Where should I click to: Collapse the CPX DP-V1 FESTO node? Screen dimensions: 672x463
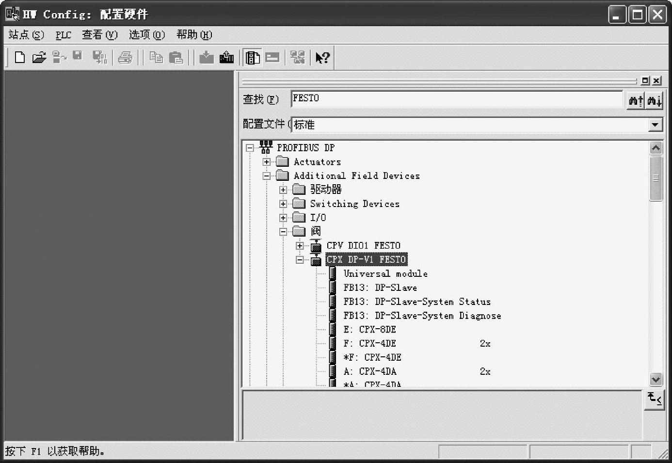coord(300,260)
